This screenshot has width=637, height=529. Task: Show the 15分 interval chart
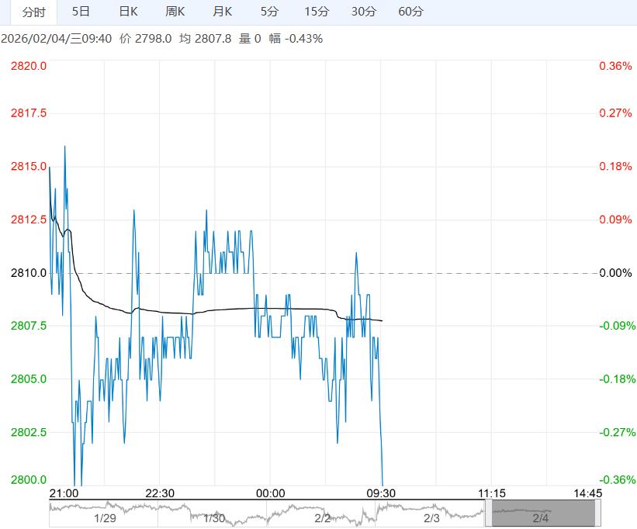tap(316, 12)
